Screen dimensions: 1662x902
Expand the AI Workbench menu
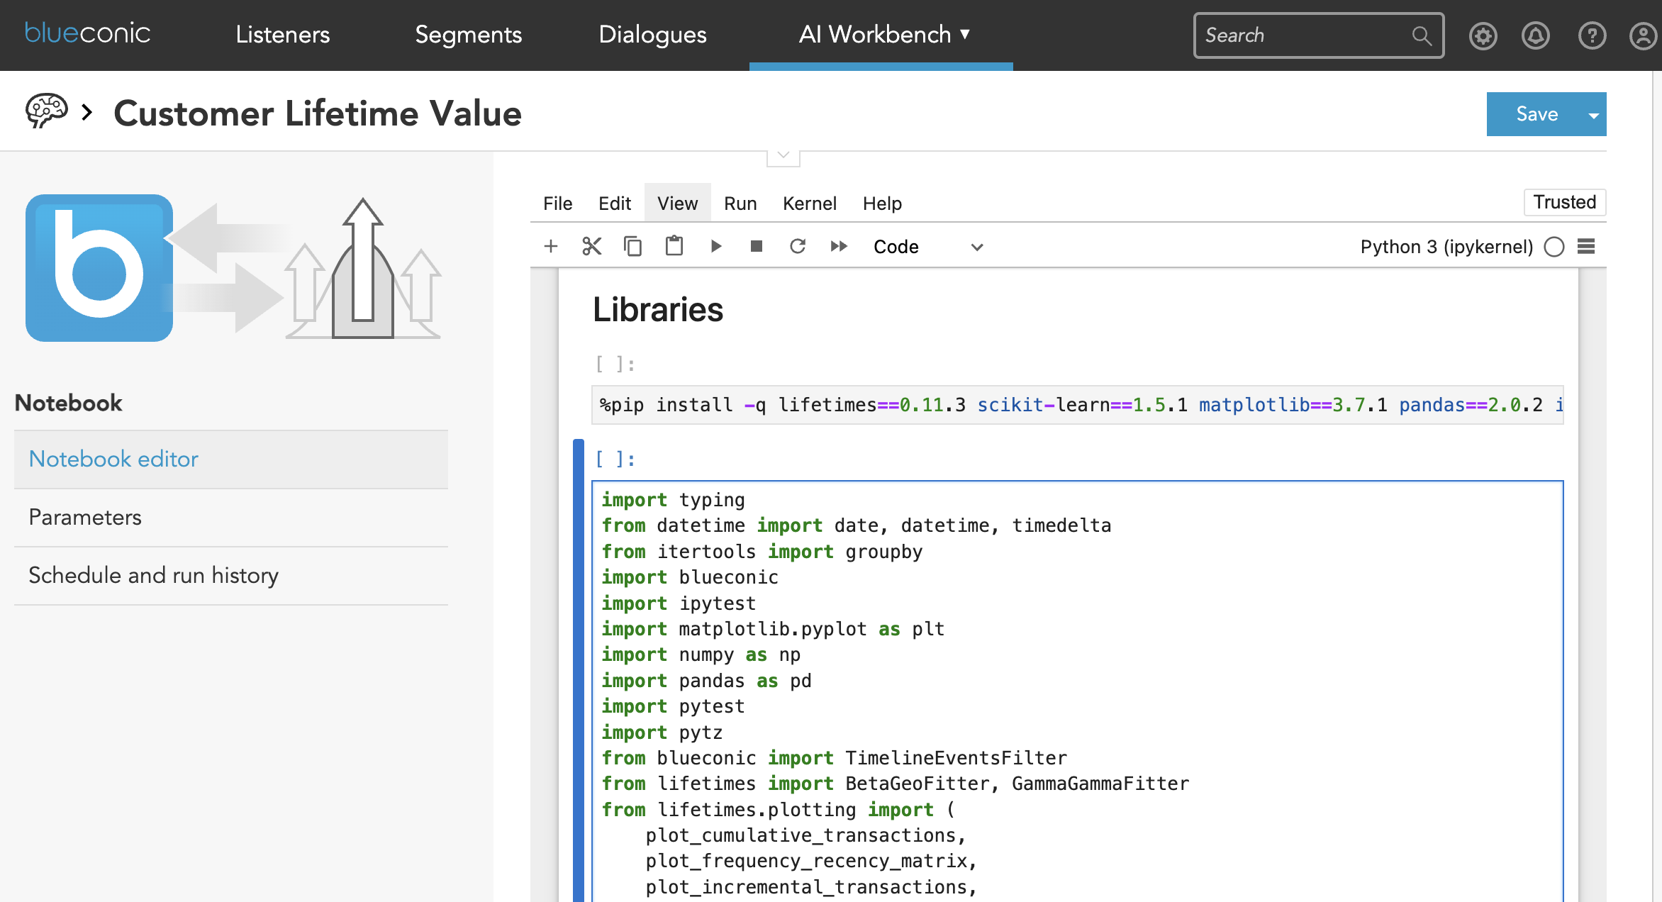883,34
